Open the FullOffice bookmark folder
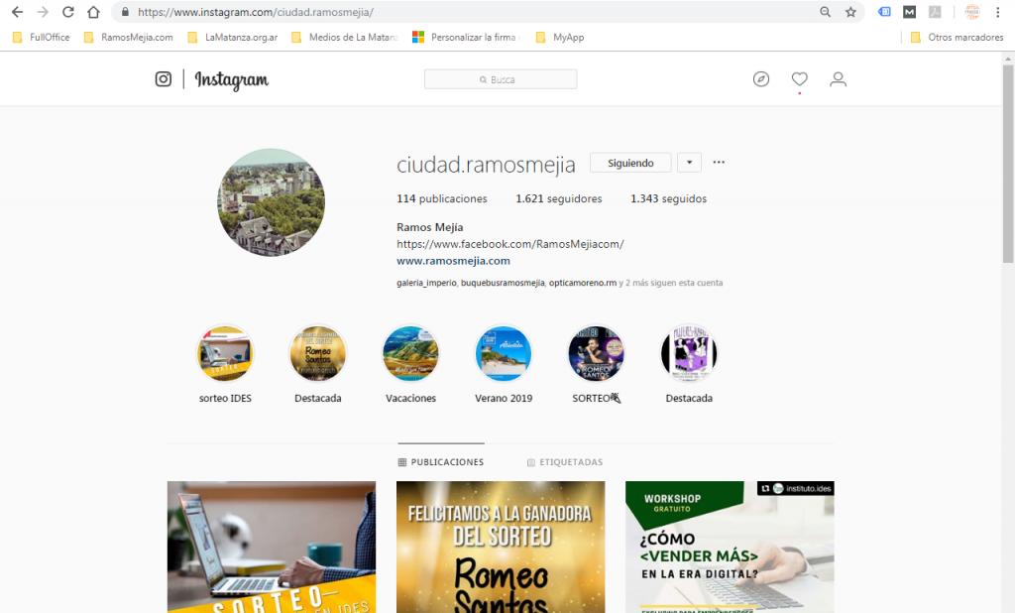This screenshot has width=1015, height=613. (x=42, y=38)
